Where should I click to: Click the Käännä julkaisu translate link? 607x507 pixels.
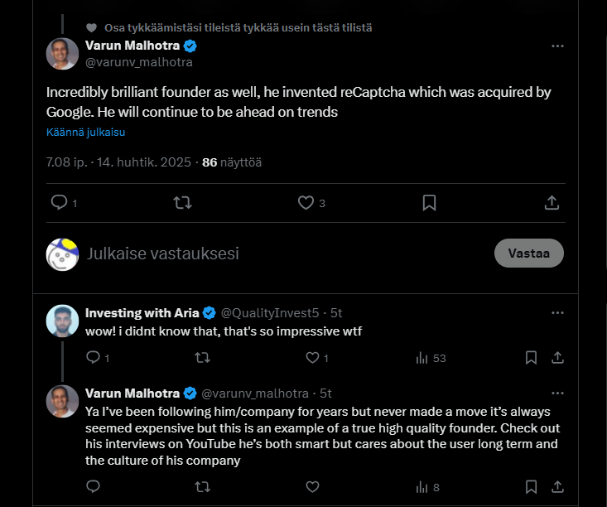pos(85,132)
